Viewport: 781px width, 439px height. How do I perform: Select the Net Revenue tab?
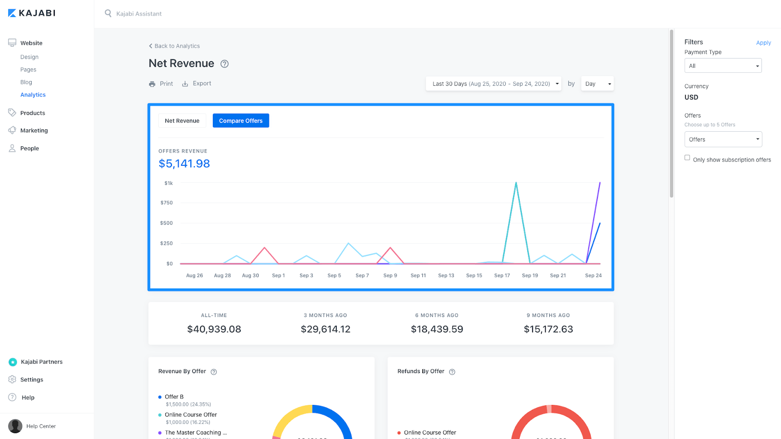182,120
